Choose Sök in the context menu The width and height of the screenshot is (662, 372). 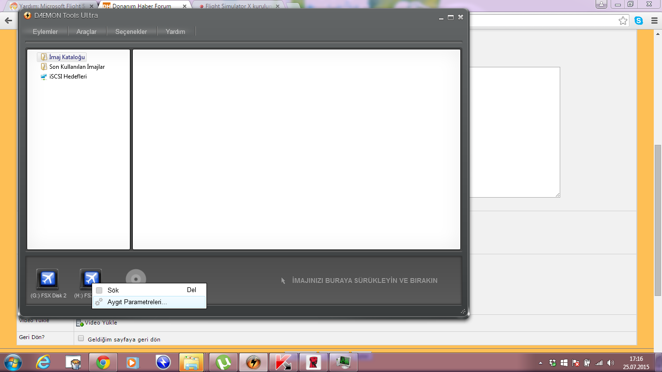pos(149,290)
